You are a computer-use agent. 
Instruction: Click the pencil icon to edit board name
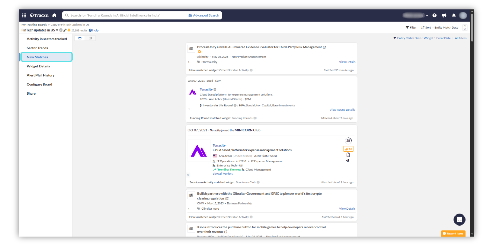[65, 30]
